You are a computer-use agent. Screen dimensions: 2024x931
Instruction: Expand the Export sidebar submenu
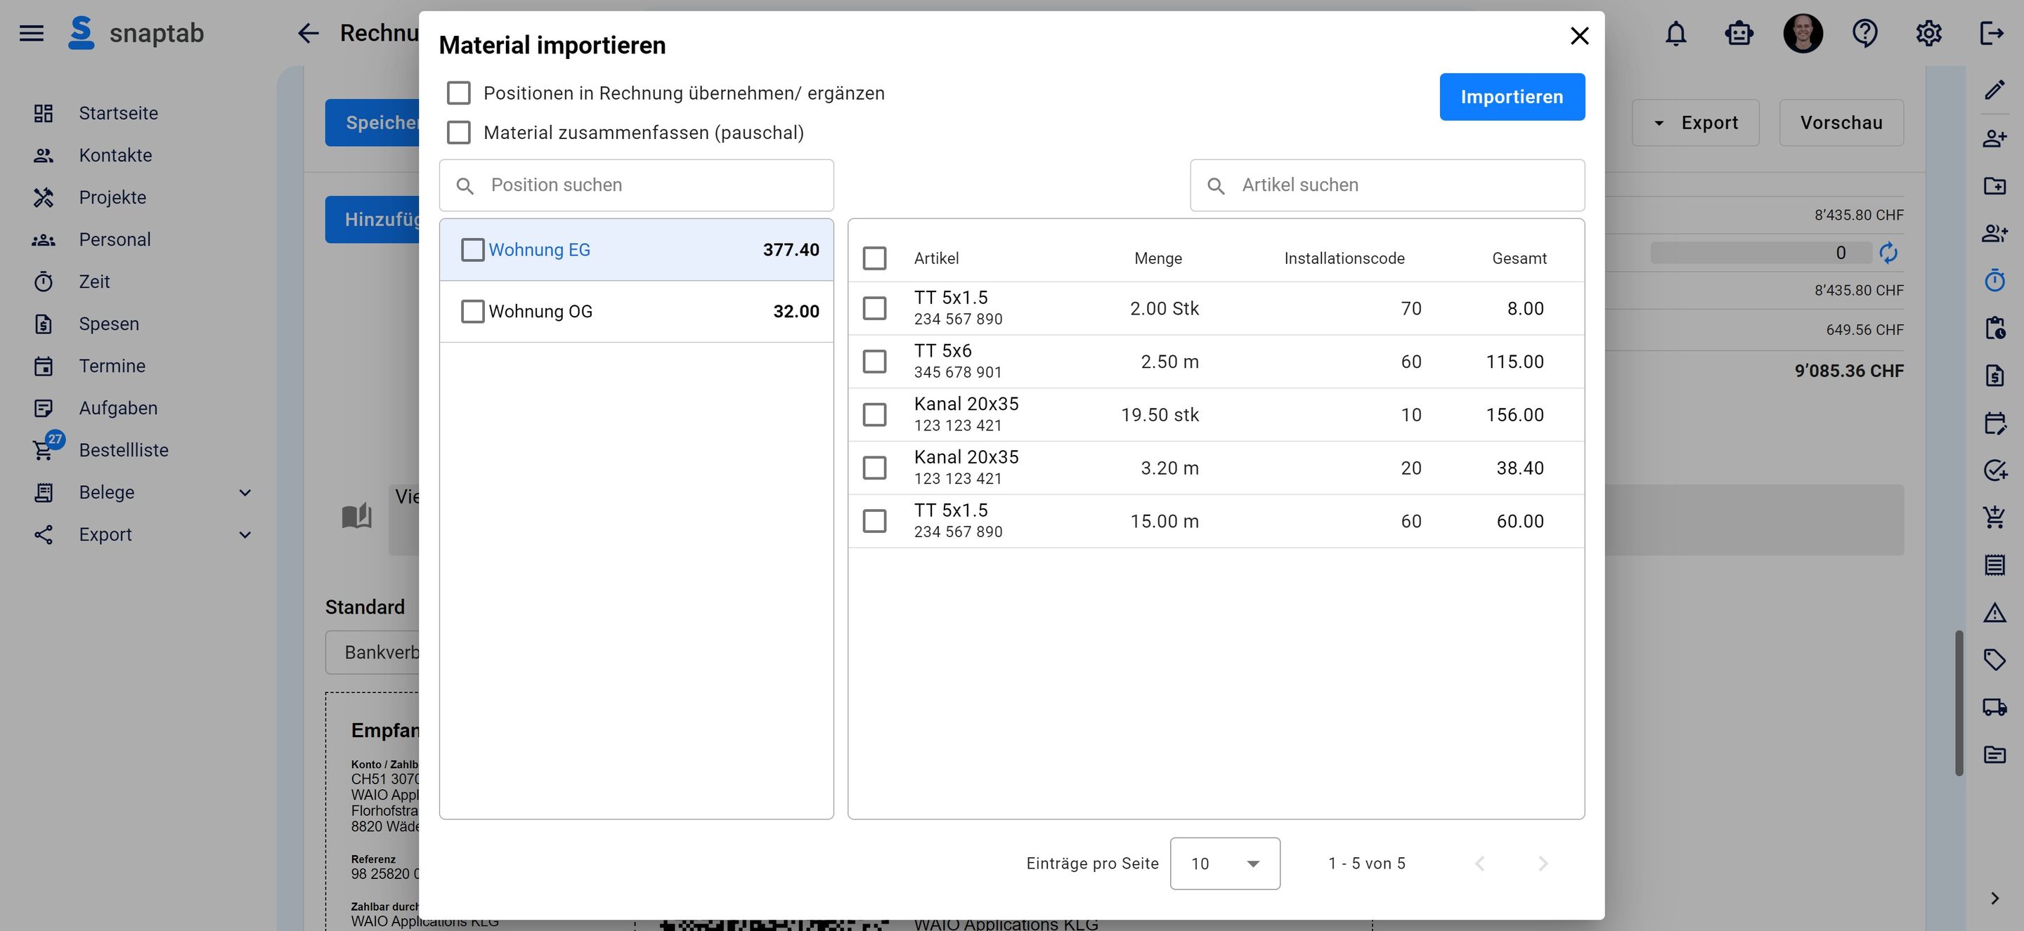click(245, 534)
